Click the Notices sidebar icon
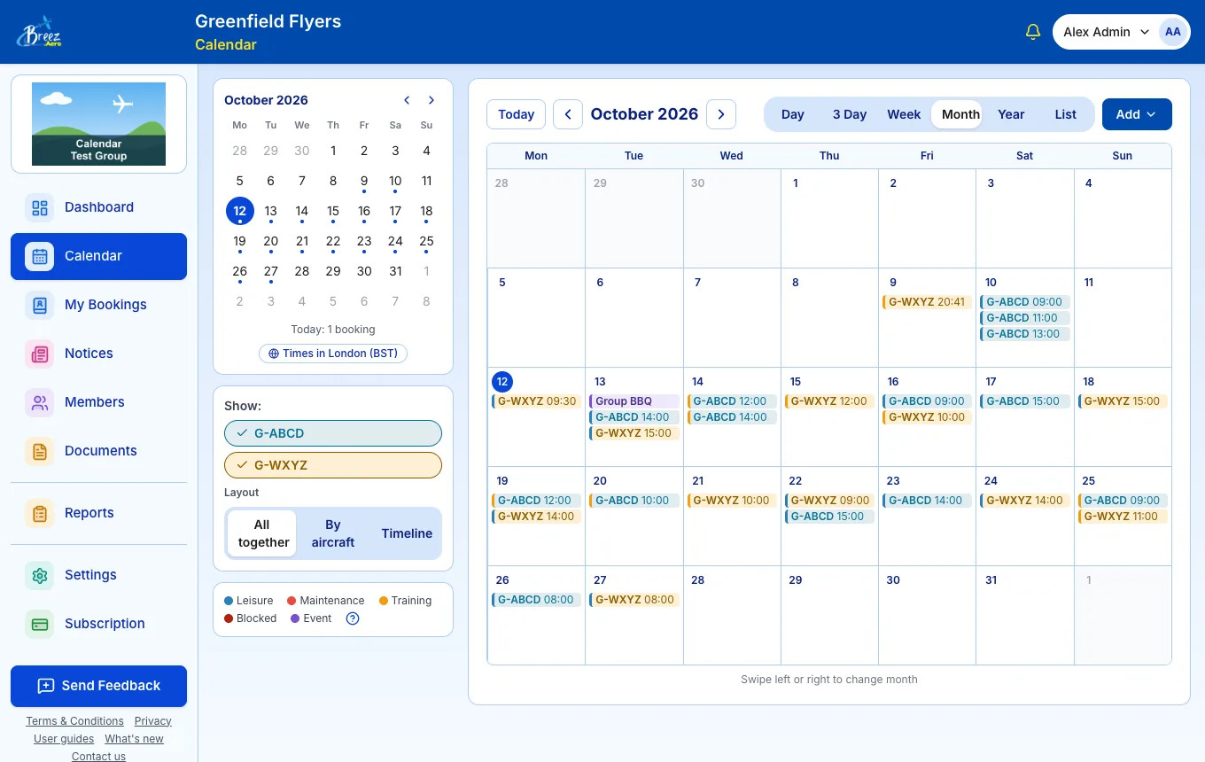This screenshot has width=1205, height=762. pos(40,354)
